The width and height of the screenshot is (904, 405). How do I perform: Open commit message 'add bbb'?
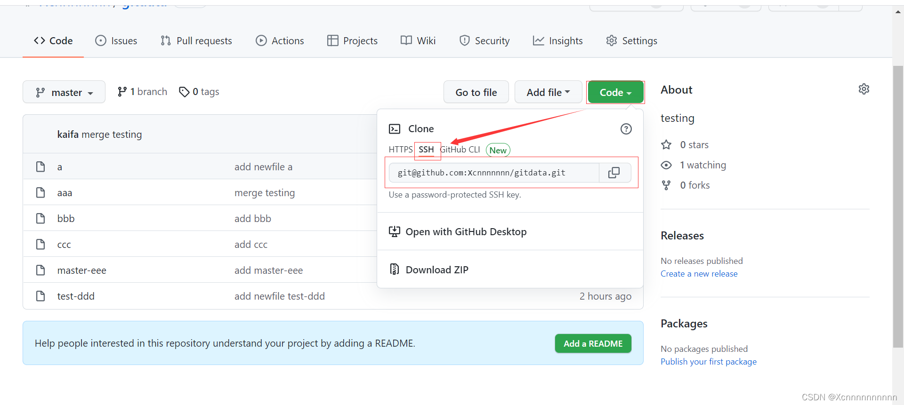253,219
